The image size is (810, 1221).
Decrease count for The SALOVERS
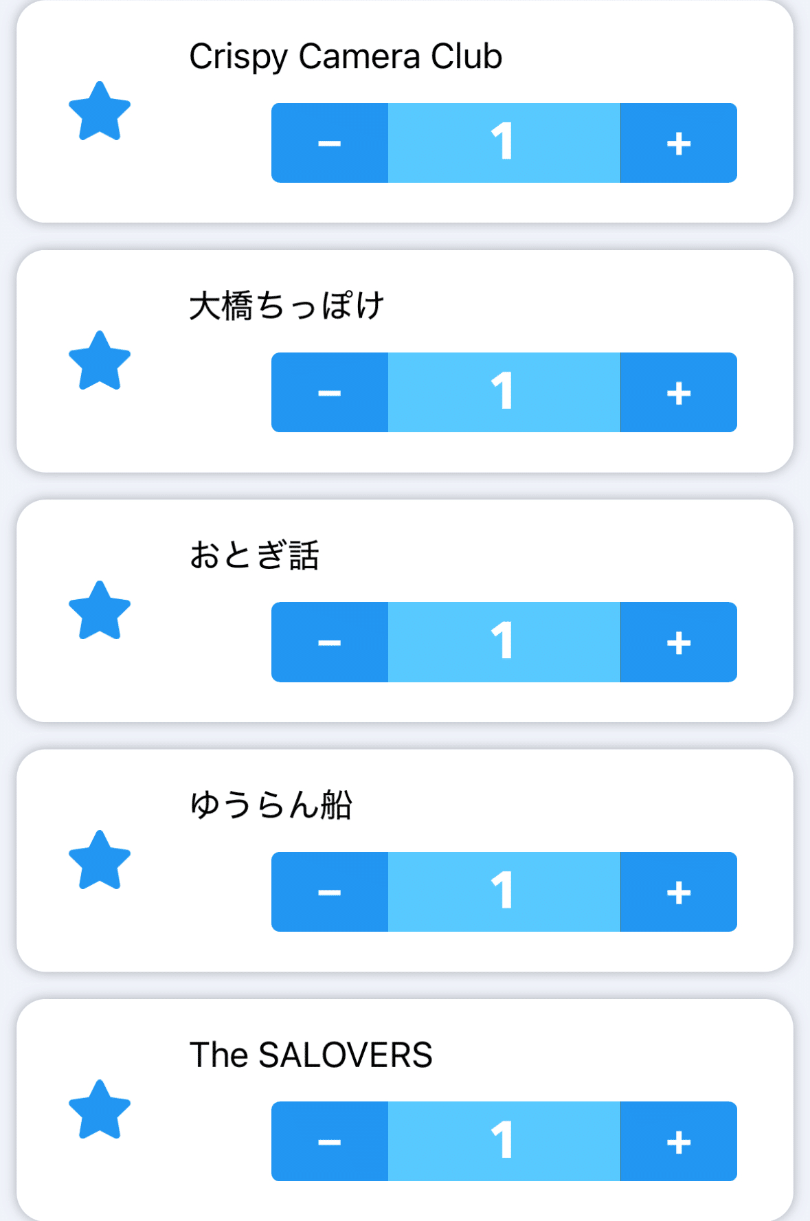pyautogui.click(x=330, y=1141)
